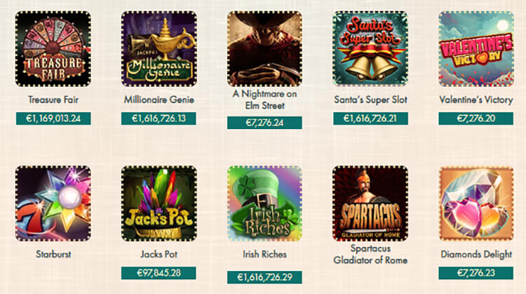Click the Spartacus Gladiator of Rome title
The image size is (526, 294).
(x=370, y=254)
